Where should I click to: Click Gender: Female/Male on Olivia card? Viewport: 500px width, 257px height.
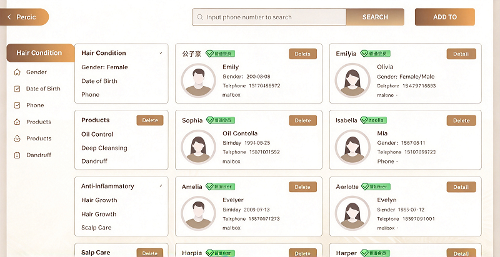click(x=406, y=76)
